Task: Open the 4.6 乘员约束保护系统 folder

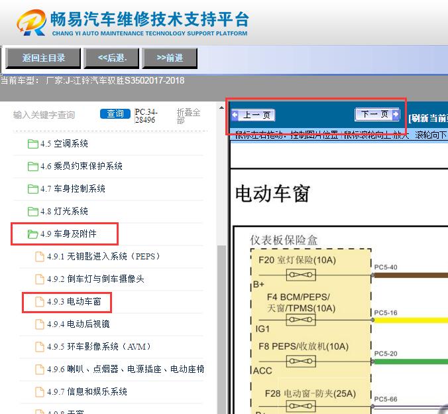Action: [81, 166]
